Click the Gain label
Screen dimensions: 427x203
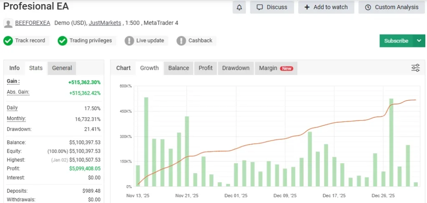click(x=13, y=81)
